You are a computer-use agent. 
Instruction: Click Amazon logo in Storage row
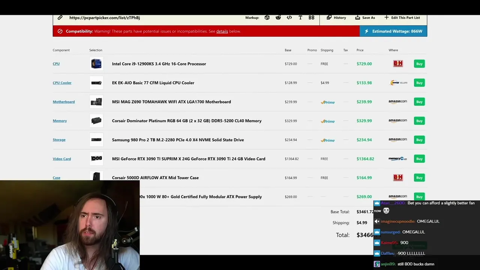coord(398,140)
